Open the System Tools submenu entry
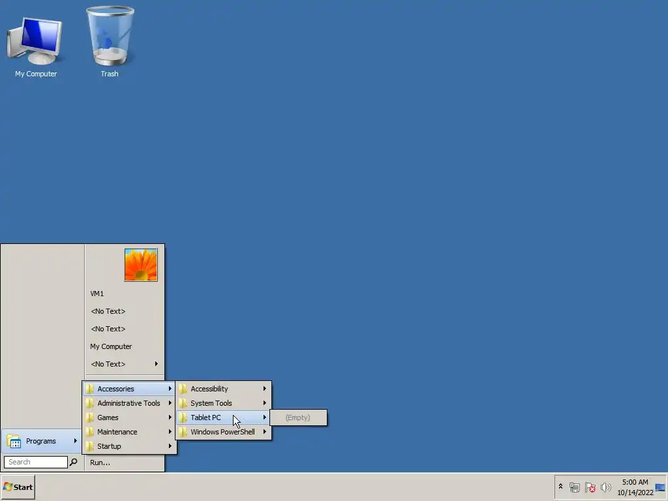 point(223,403)
